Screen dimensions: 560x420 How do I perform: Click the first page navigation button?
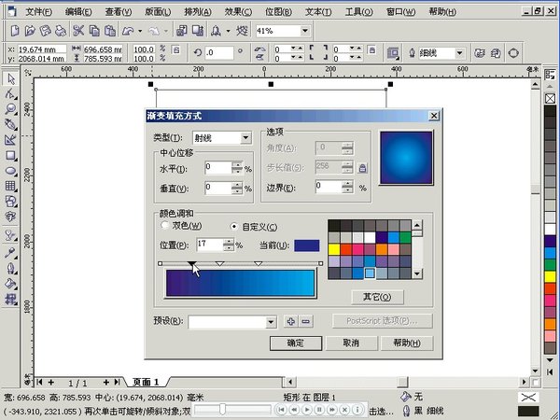(39, 382)
